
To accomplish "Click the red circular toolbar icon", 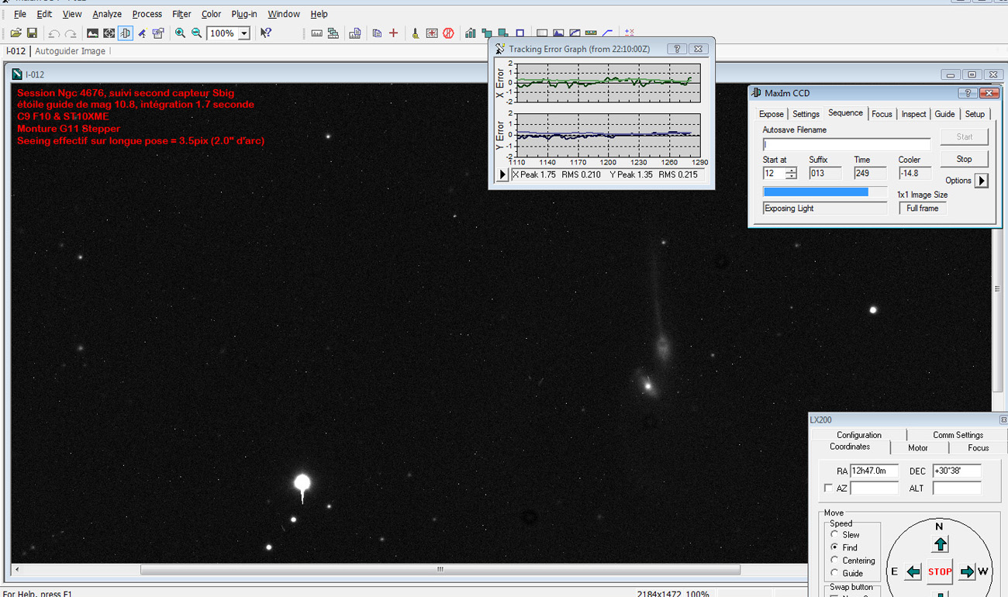I will (x=448, y=33).
